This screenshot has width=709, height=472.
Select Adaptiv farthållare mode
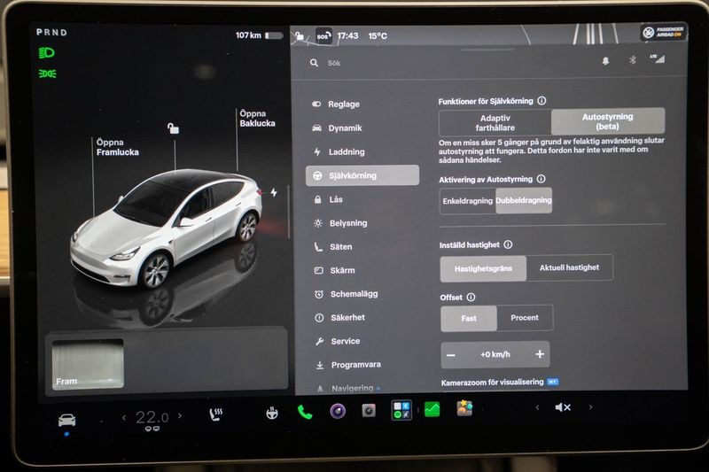pyautogui.click(x=495, y=122)
